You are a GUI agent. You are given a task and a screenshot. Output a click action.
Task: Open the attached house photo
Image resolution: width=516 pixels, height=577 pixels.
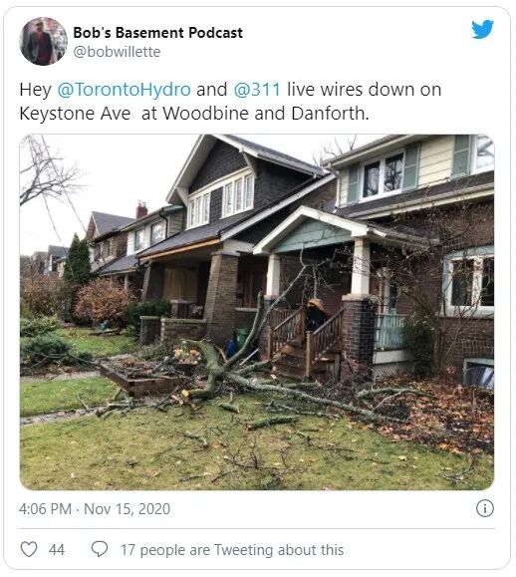(257, 312)
